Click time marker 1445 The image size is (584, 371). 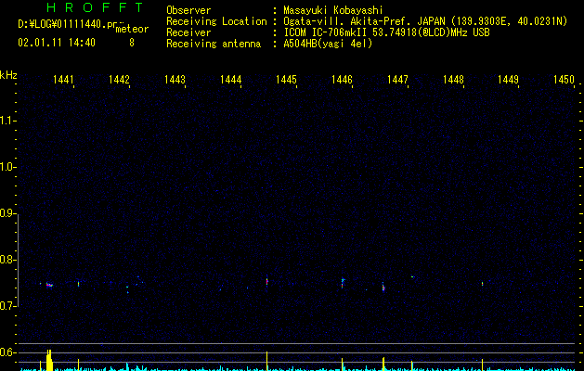[x=286, y=79]
